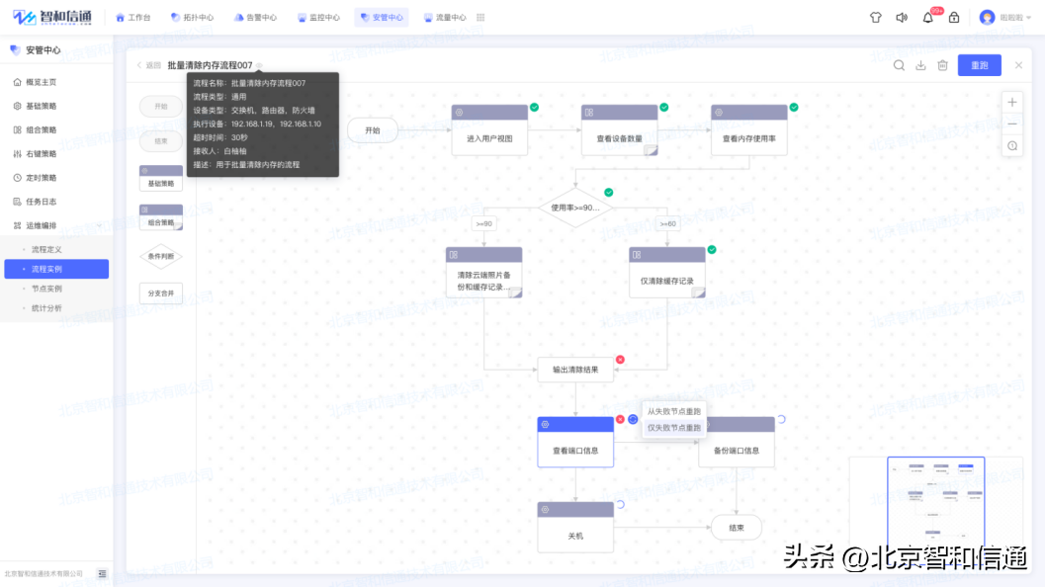The height and width of the screenshot is (587, 1045).
Task: Zoom in with the plus control on canvas
Action: (x=1012, y=102)
